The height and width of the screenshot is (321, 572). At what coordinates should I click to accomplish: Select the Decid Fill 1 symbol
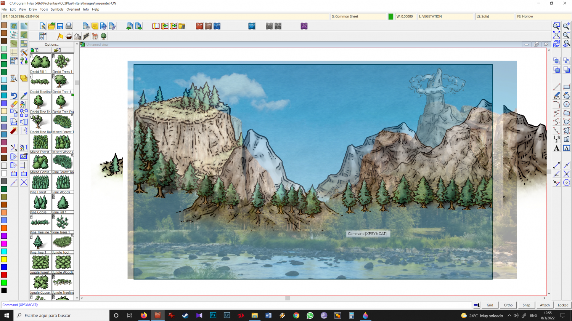click(x=40, y=63)
